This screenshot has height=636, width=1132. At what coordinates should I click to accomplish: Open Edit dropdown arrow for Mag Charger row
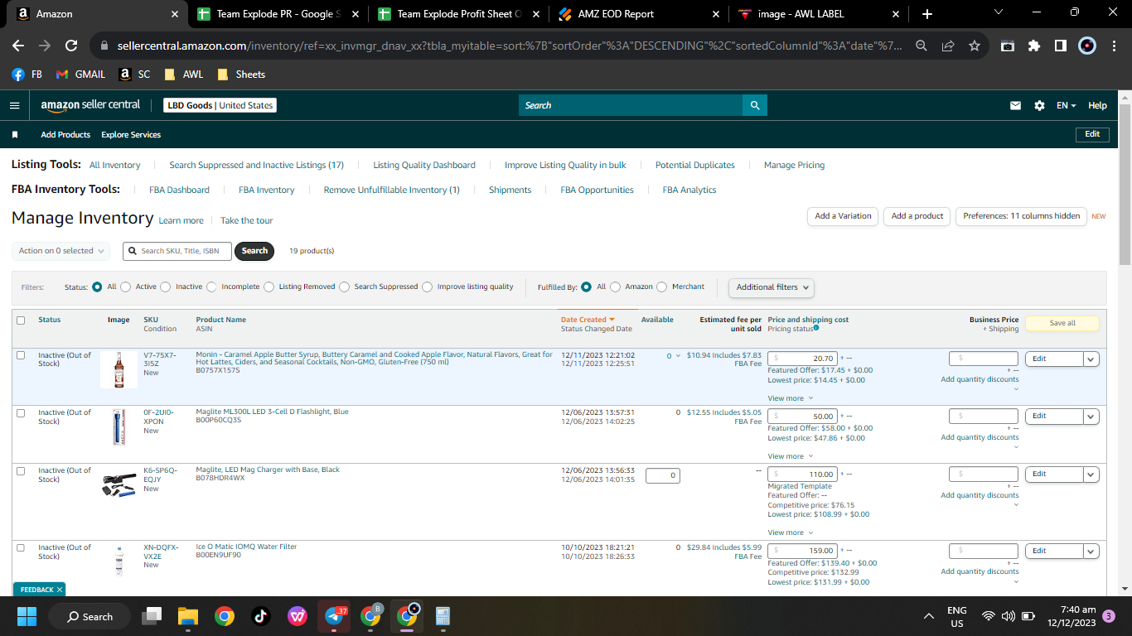(x=1091, y=475)
